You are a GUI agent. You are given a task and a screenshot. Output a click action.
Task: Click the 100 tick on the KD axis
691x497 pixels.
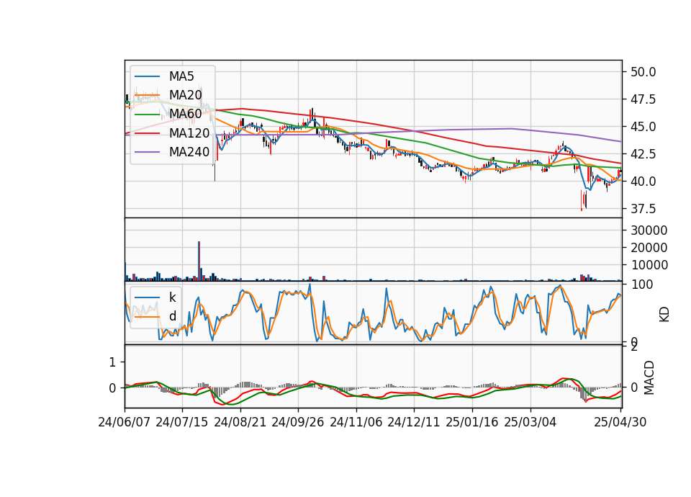pyautogui.click(x=641, y=285)
